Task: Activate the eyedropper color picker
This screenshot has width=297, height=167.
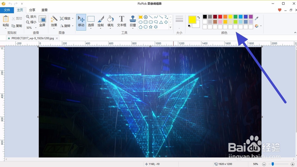Action: pyautogui.click(x=257, y=18)
